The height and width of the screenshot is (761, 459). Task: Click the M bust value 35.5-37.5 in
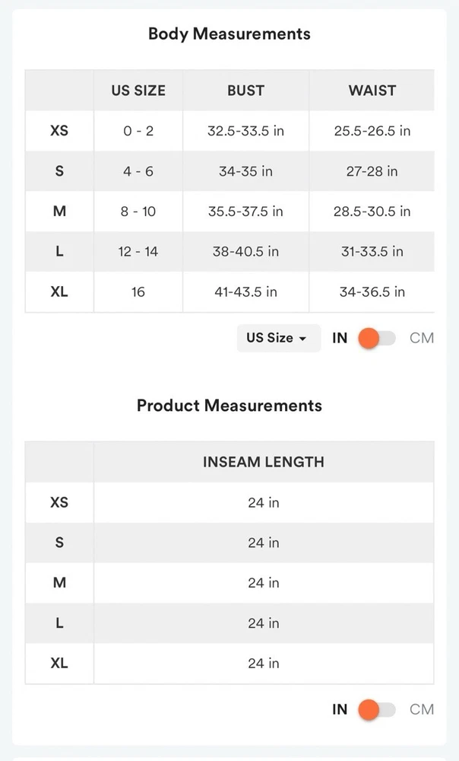pyautogui.click(x=245, y=212)
